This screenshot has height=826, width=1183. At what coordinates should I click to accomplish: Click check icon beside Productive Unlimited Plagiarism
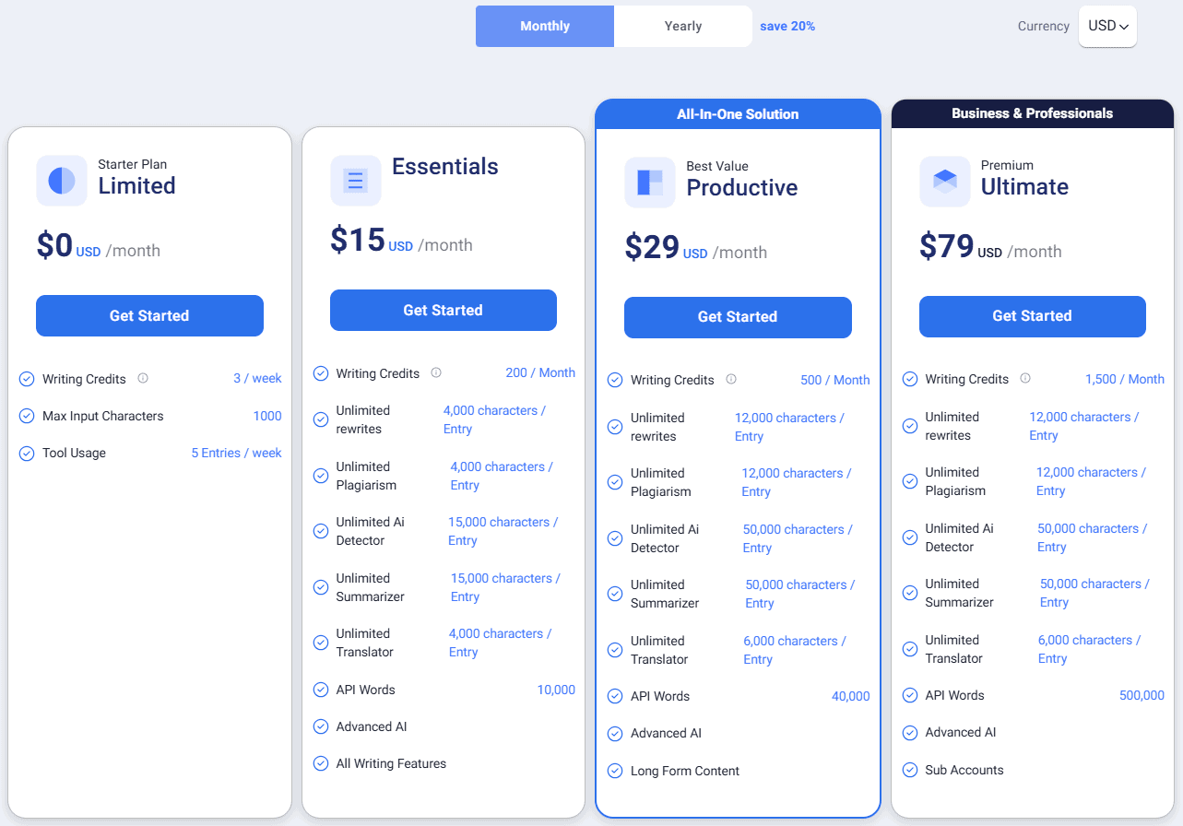coord(615,482)
